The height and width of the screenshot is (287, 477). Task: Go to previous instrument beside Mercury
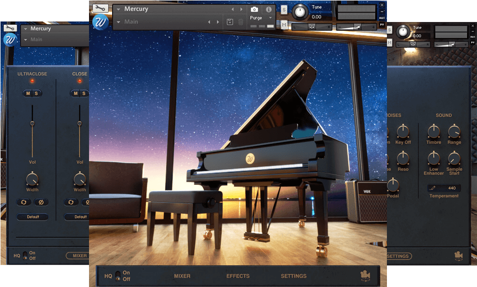click(x=232, y=9)
